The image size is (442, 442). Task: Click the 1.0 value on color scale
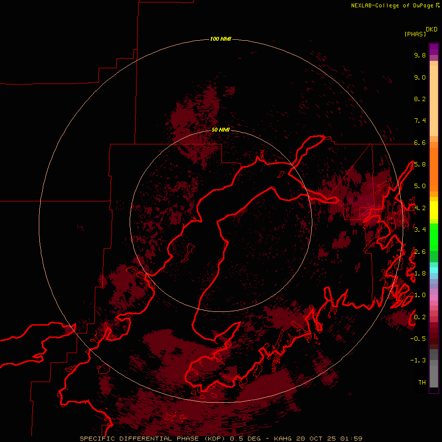420,295
